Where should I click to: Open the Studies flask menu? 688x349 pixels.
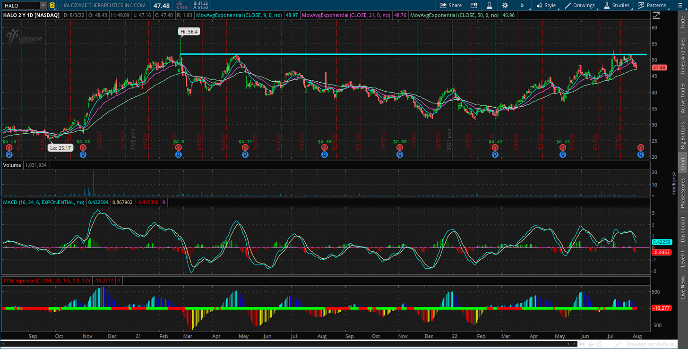pyautogui.click(x=617, y=5)
